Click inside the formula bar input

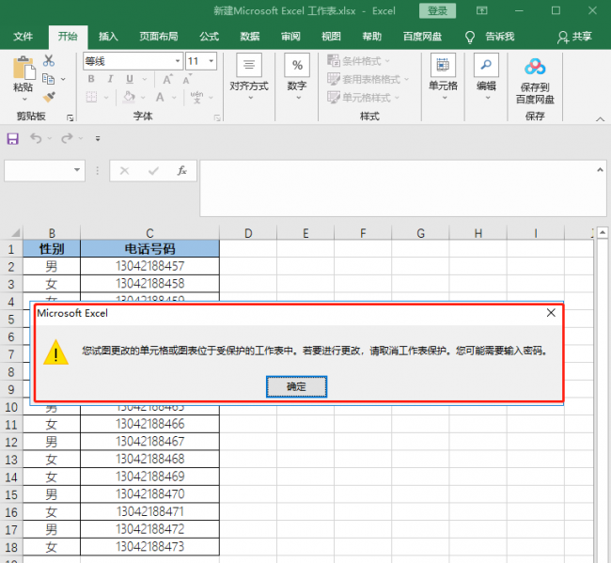(397, 188)
